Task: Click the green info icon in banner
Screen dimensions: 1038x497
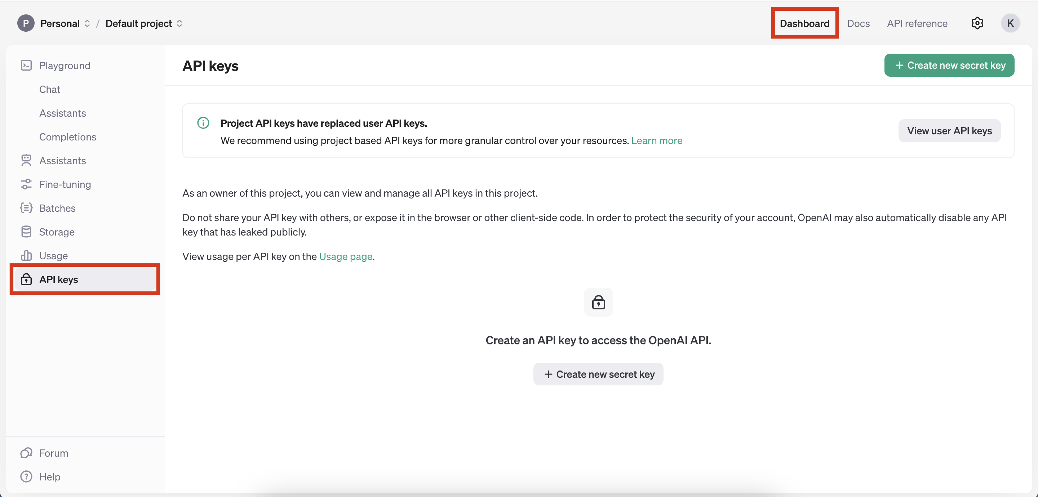Action: (203, 123)
